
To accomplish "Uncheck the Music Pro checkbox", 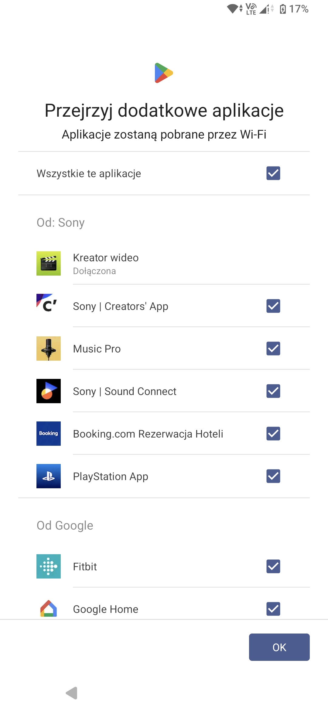I will tap(273, 349).
